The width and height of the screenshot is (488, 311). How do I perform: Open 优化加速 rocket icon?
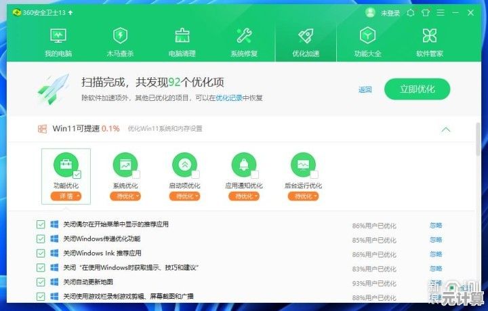click(x=306, y=35)
